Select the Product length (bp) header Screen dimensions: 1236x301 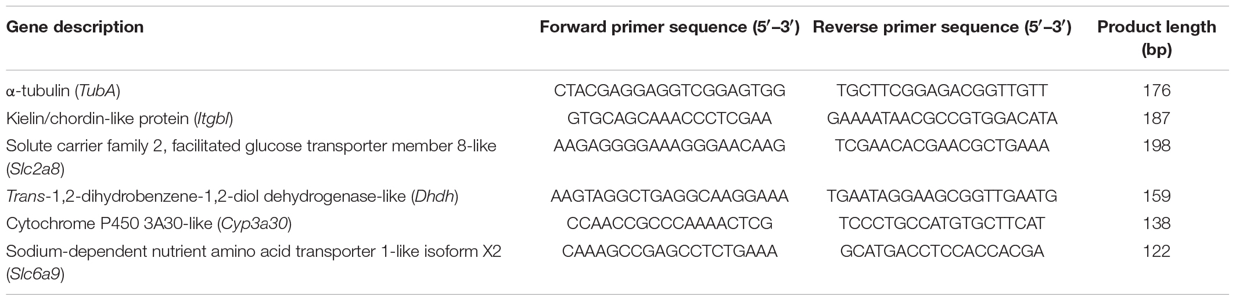pyautogui.click(x=1156, y=38)
